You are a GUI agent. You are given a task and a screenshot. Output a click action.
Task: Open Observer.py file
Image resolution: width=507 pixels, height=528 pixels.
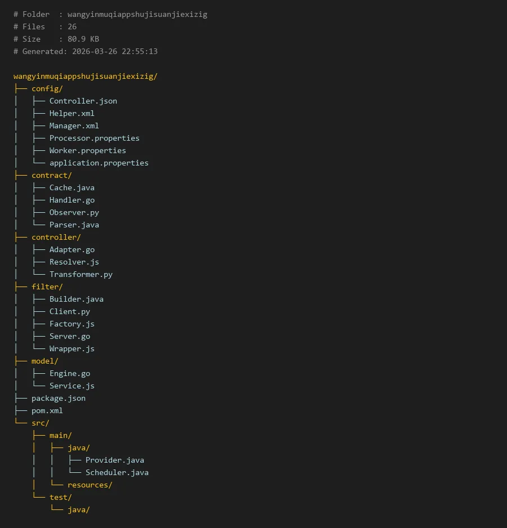click(74, 212)
